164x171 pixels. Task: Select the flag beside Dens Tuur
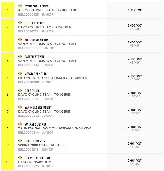click(20, 90)
